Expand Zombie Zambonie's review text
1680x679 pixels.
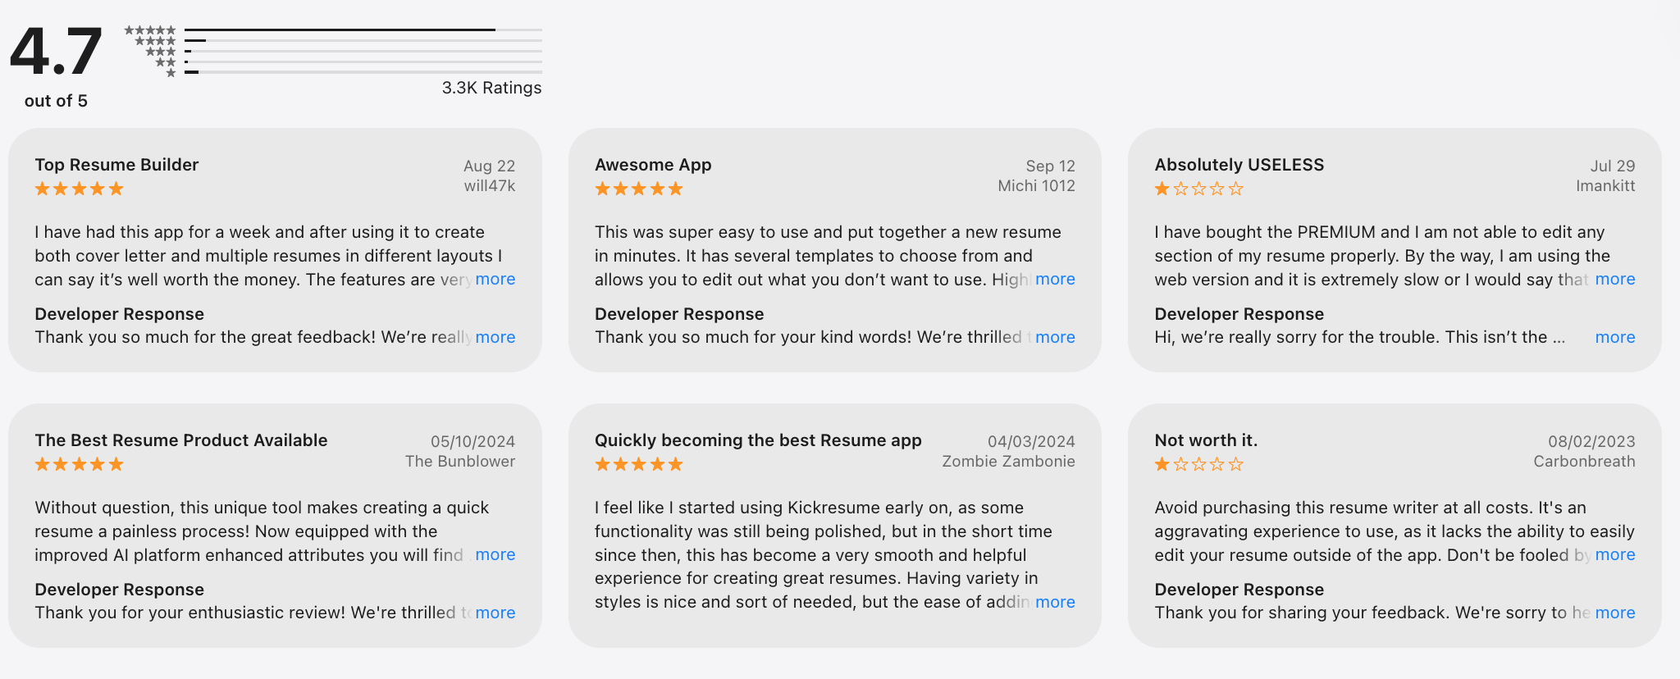tap(1056, 602)
